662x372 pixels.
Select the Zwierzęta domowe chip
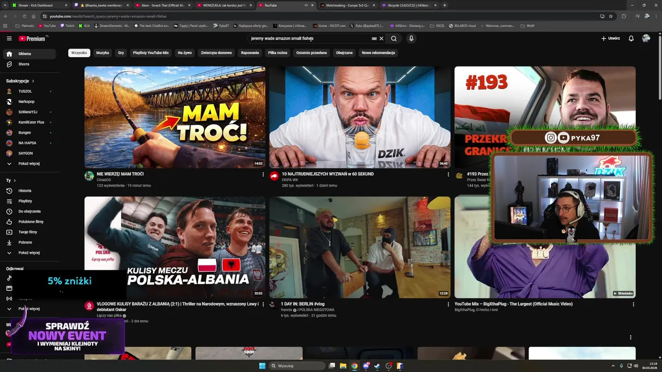[x=216, y=53]
